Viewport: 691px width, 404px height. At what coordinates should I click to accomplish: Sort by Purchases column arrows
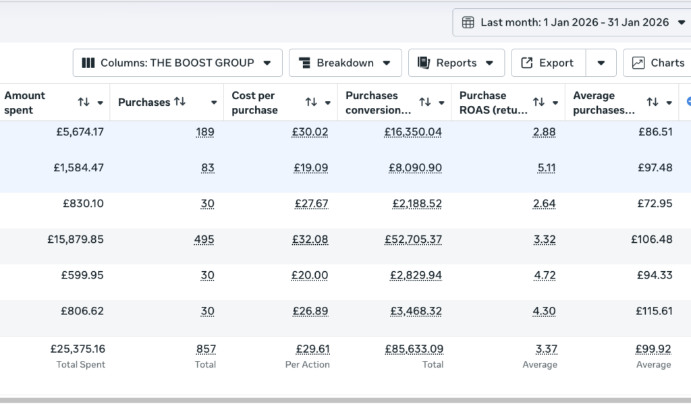(179, 103)
